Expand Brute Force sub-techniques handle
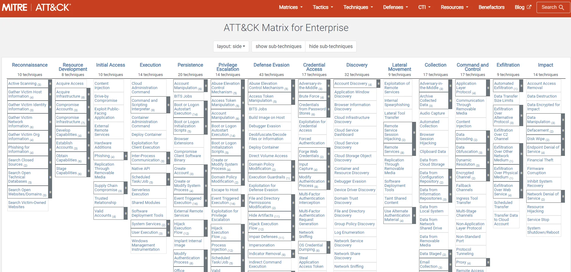The height and width of the screenshot is (272, 571). (x=329, y=96)
